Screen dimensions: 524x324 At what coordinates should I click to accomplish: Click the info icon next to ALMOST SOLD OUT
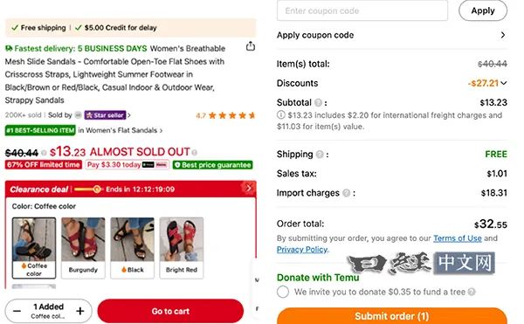pyautogui.click(x=195, y=152)
